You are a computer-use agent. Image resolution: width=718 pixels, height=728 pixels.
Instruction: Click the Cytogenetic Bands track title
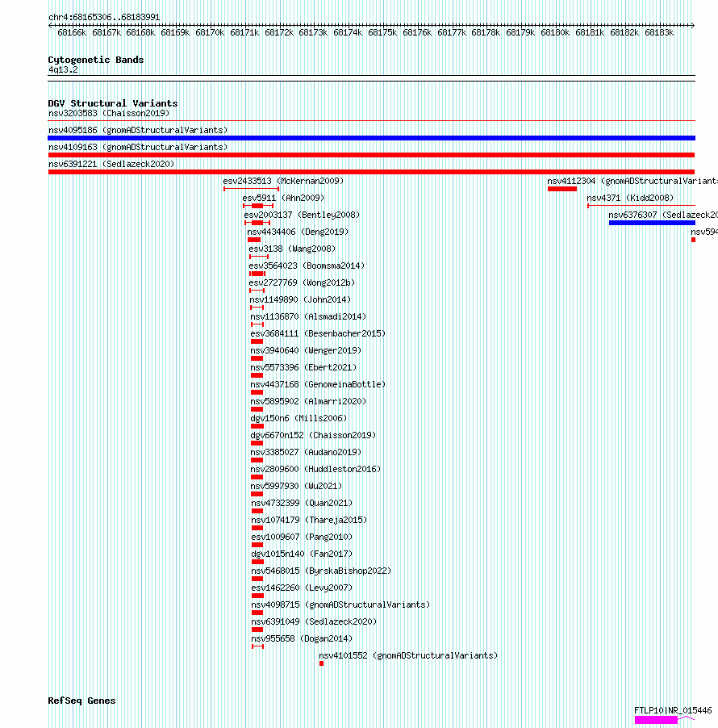[96, 60]
